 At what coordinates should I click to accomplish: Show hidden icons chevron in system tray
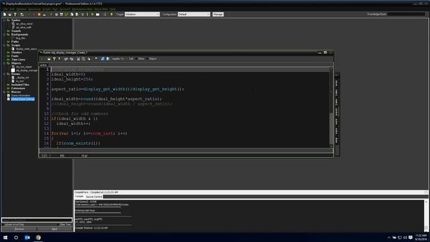pyautogui.click(x=388, y=237)
